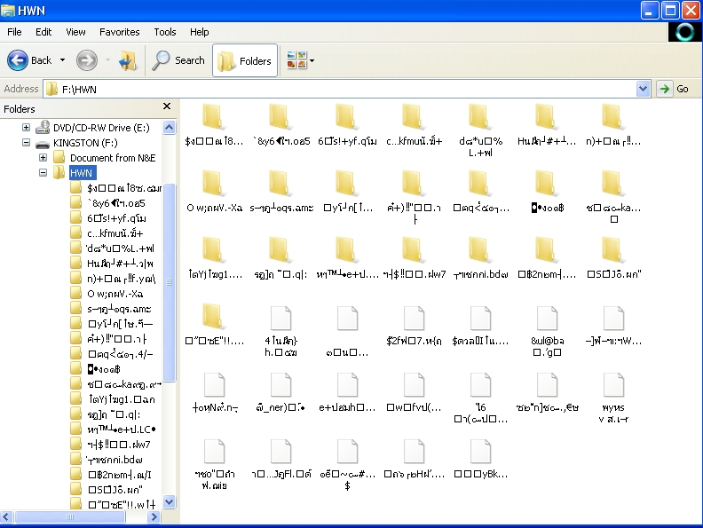
Task: Select 'Hu...#+' folder in file pane
Action: tap(547, 124)
